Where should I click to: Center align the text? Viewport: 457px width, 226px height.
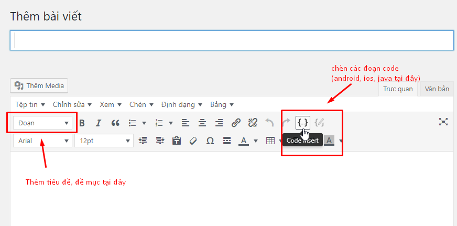[202, 123]
